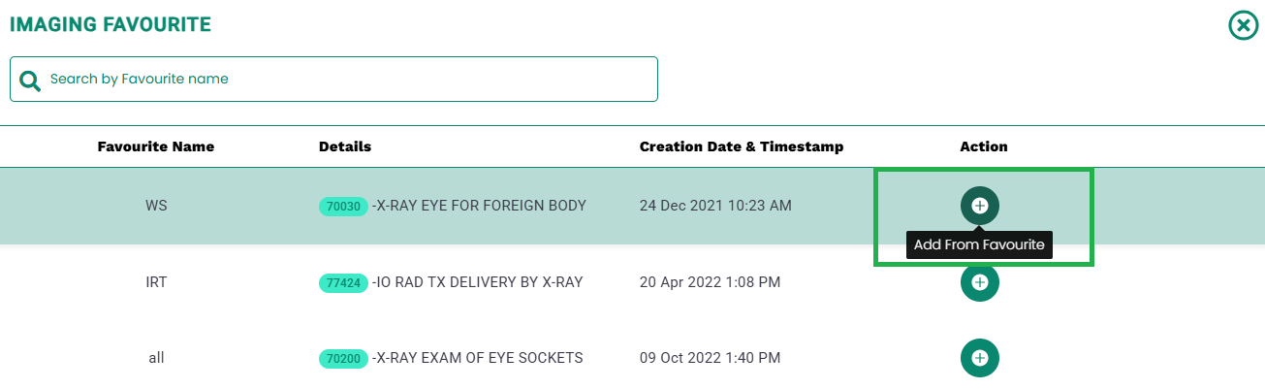Viewport: 1265px width, 389px height.
Task: Click the 70030 code badge
Action: 343,207
